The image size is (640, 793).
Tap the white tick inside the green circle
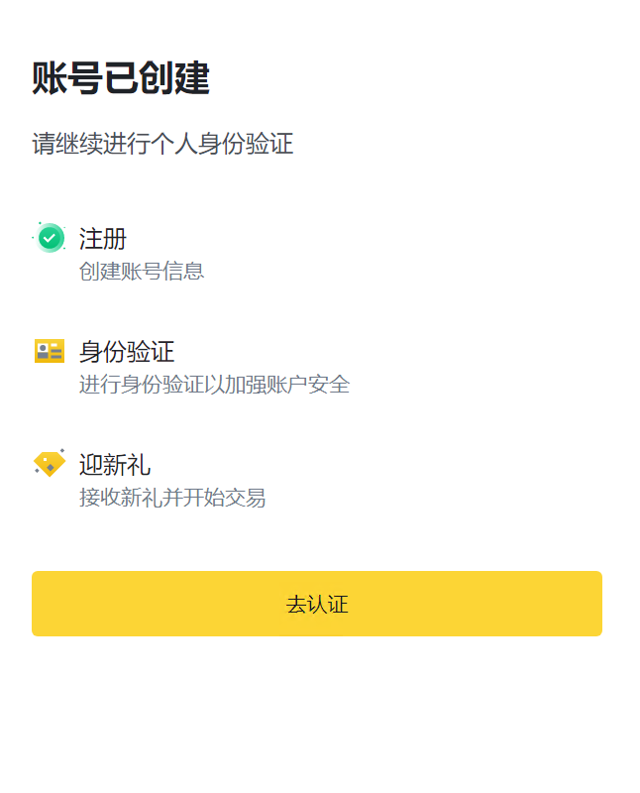point(51,238)
